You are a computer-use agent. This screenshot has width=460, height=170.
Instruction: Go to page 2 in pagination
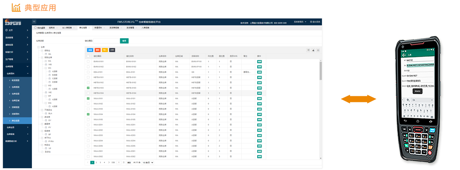96,163
